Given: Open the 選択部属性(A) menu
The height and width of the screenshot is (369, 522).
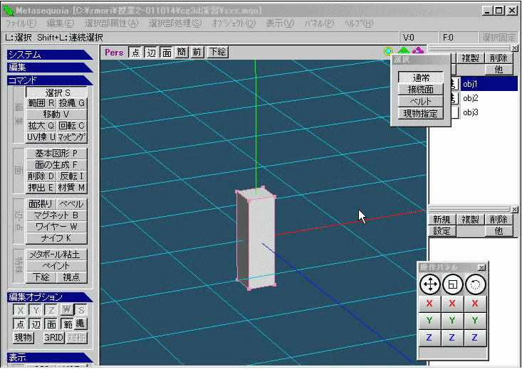Looking at the screenshot, I should [x=111, y=23].
